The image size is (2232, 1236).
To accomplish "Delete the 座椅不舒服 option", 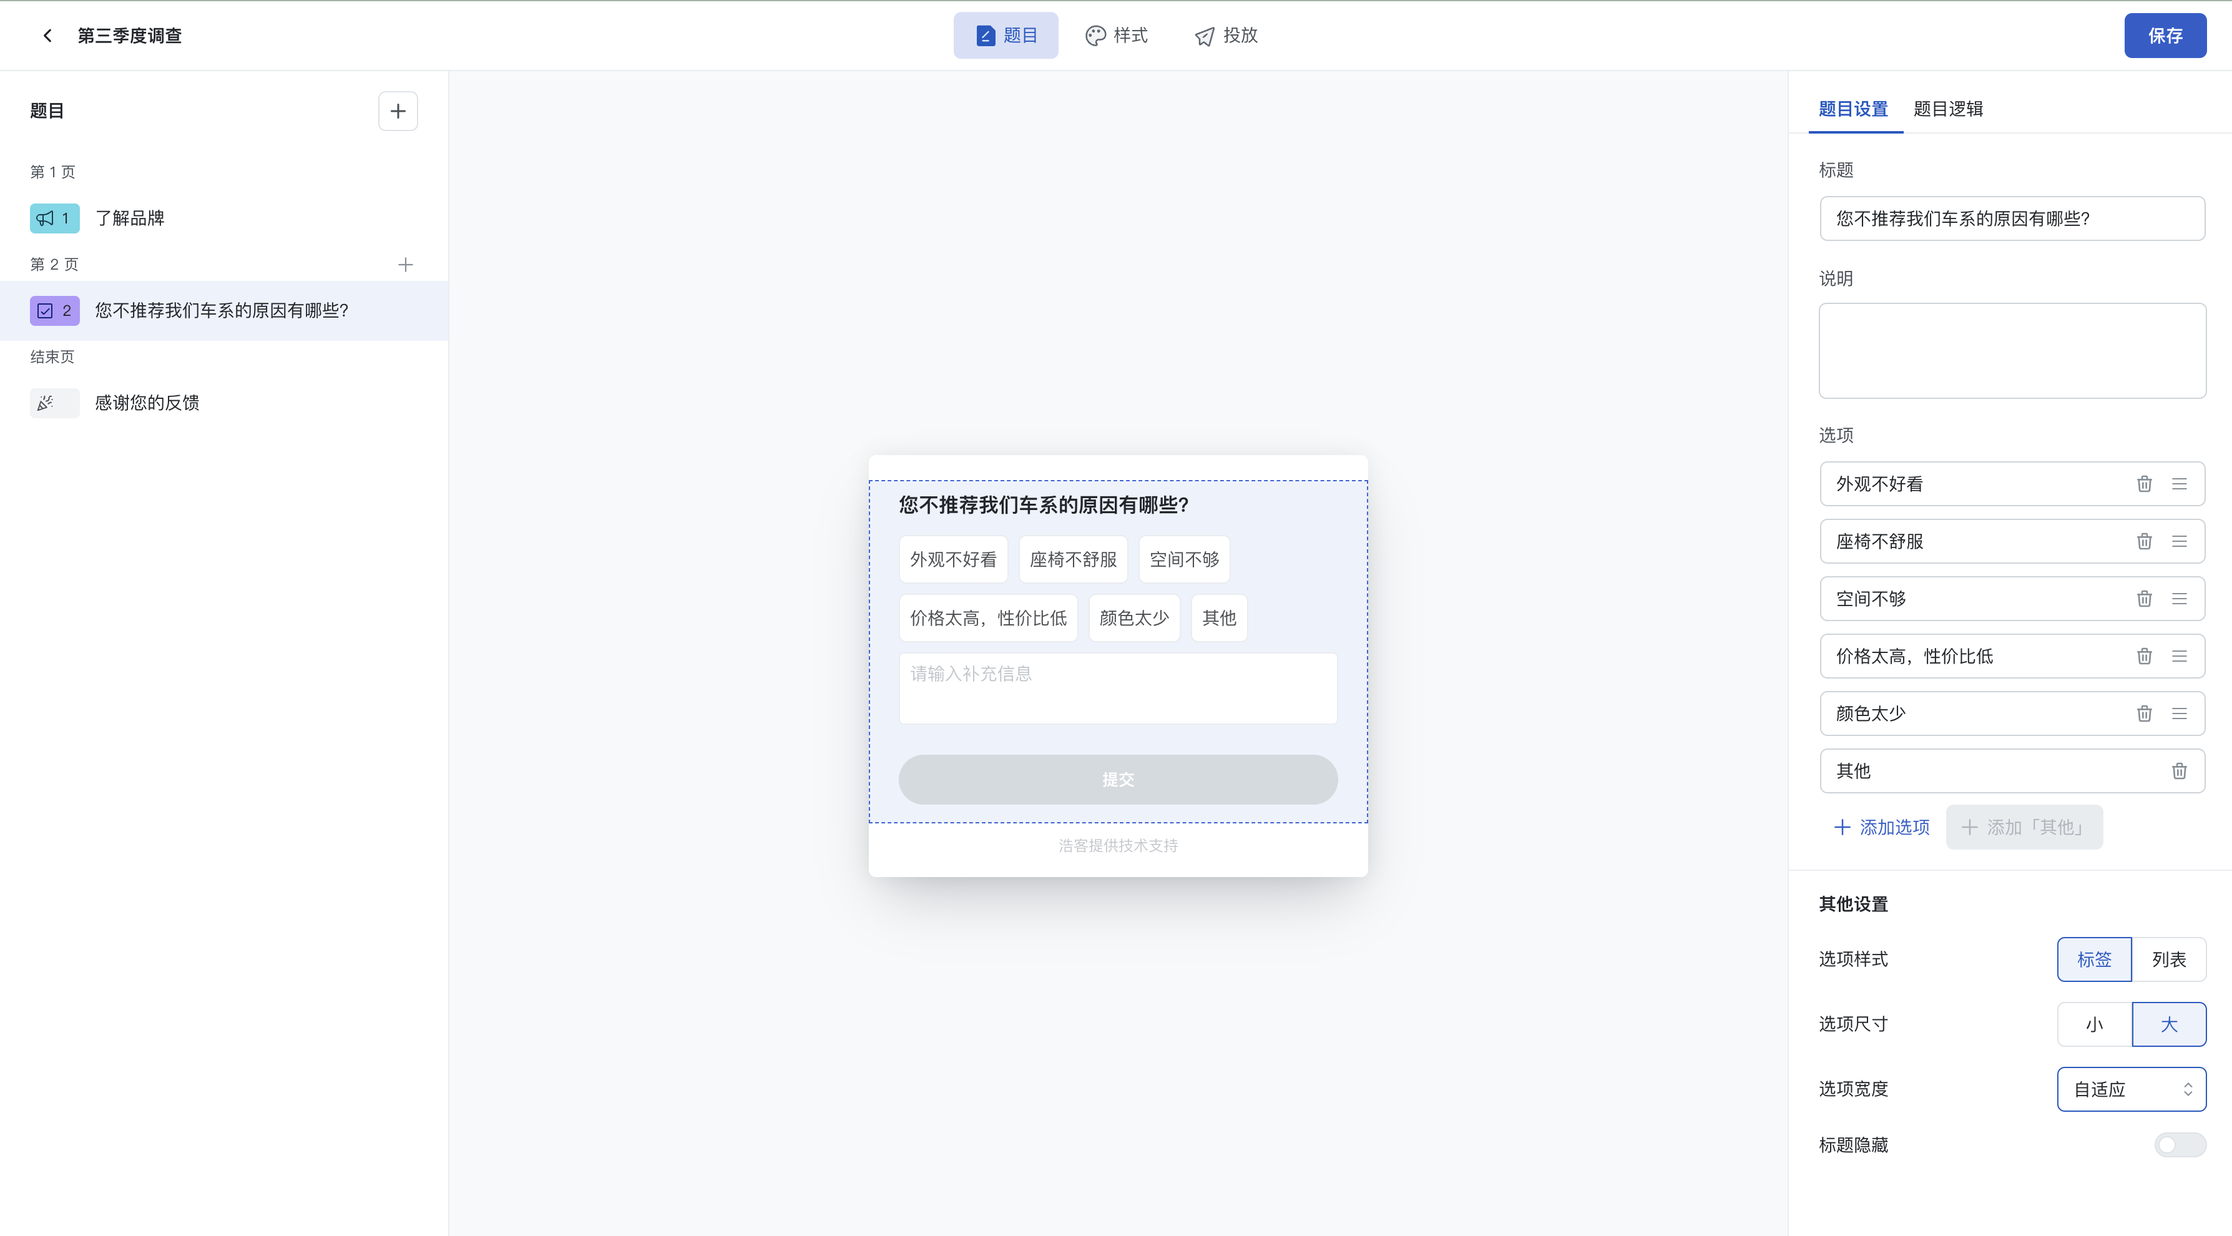I will (2143, 542).
